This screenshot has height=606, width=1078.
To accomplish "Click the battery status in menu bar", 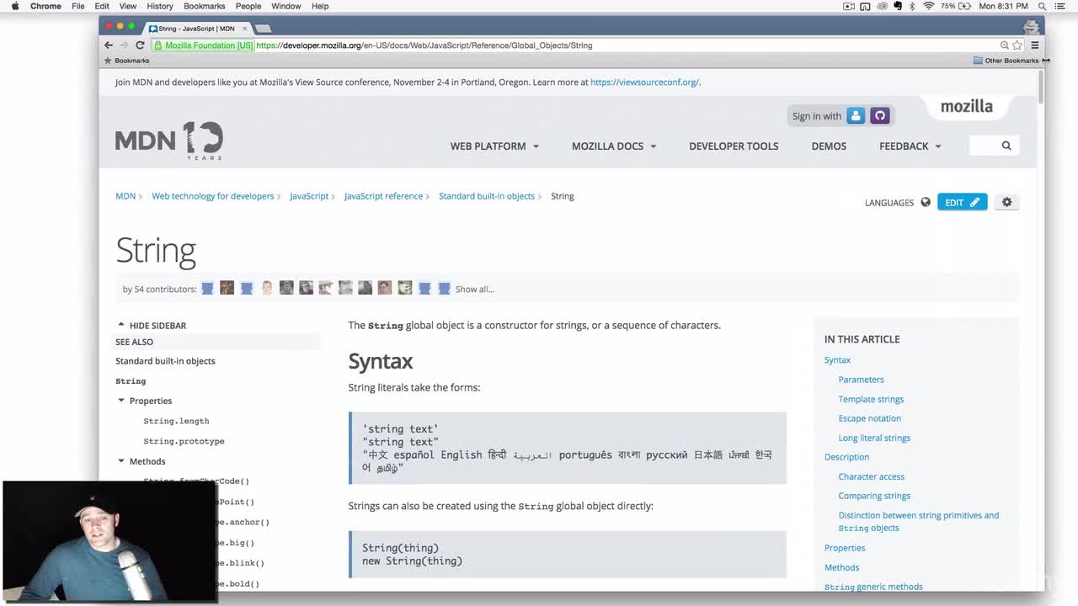I will (x=956, y=6).
